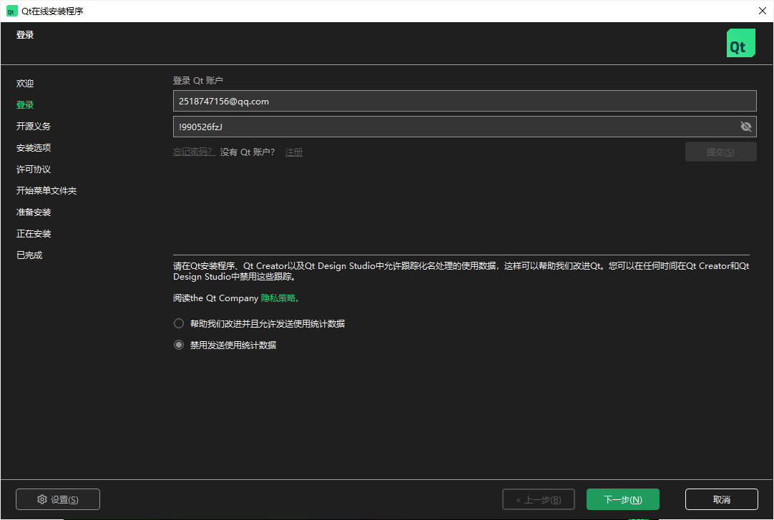Close the Qt installer window

762,11
